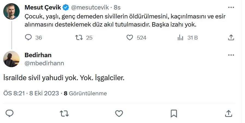This screenshot has height=123, width=245.
Task: Open Mesut Çevik's profile picture
Action: tap(11, 11)
